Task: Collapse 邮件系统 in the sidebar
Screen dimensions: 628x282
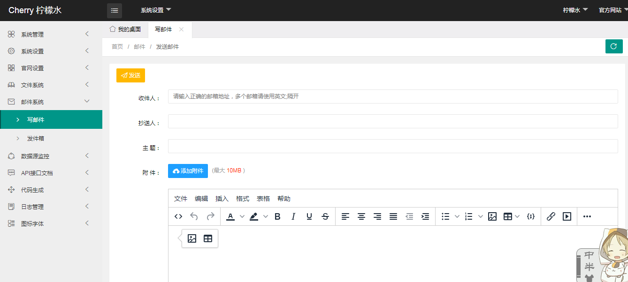Action: click(x=51, y=102)
